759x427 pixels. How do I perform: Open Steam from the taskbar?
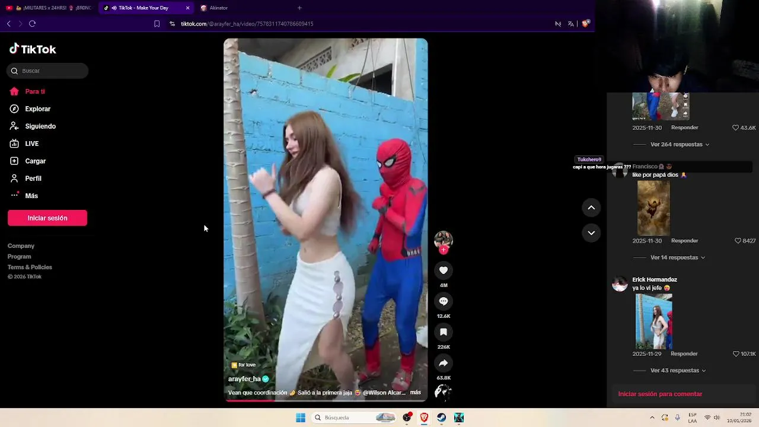click(442, 418)
